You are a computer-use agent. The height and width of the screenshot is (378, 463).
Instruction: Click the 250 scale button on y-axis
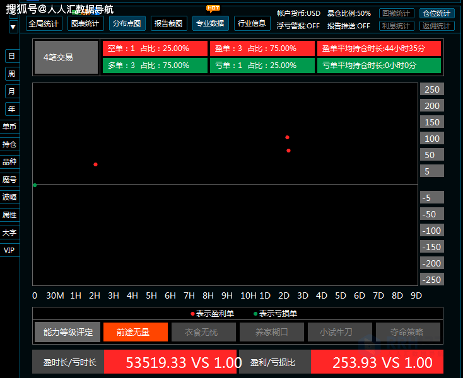pyautogui.click(x=432, y=89)
